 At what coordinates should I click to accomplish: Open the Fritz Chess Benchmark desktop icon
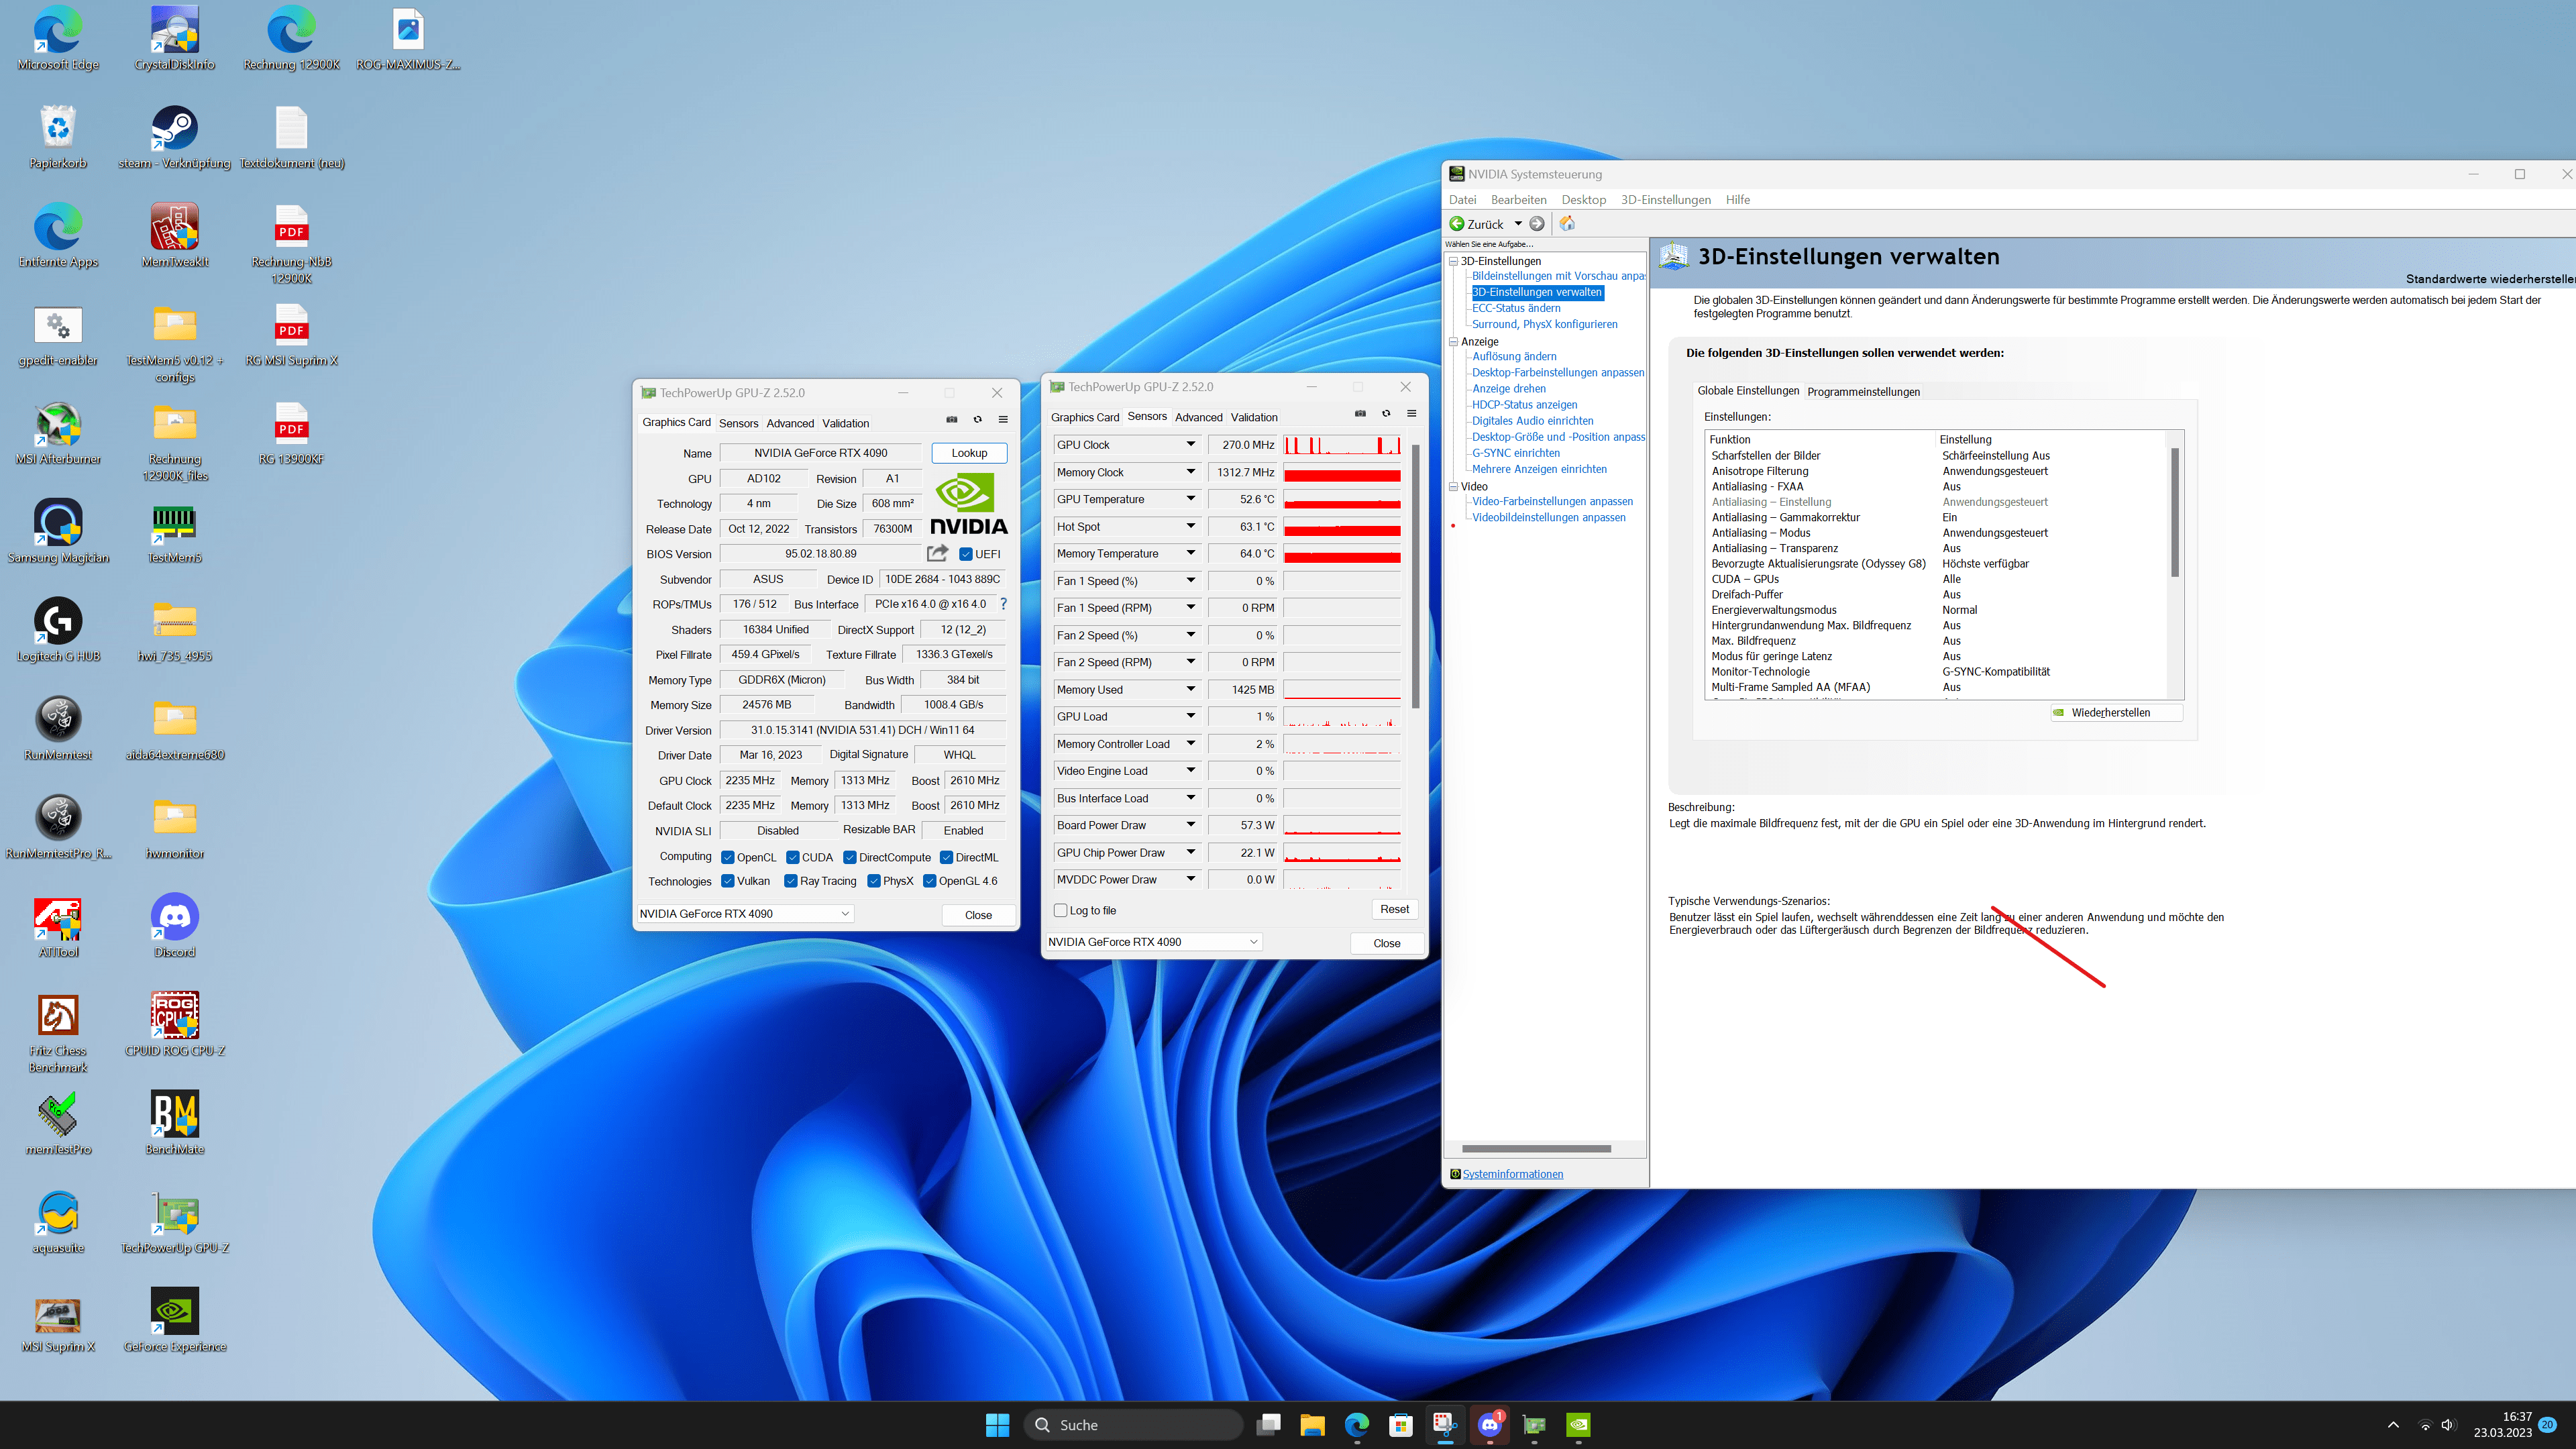58,1034
